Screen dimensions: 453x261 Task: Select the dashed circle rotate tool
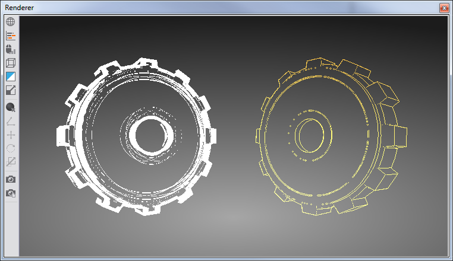(11, 148)
